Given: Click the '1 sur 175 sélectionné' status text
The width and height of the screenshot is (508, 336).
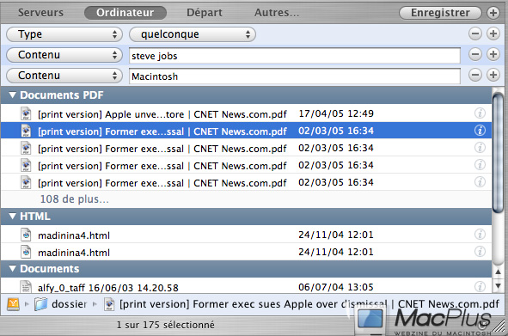Looking at the screenshot, I should [166, 325].
